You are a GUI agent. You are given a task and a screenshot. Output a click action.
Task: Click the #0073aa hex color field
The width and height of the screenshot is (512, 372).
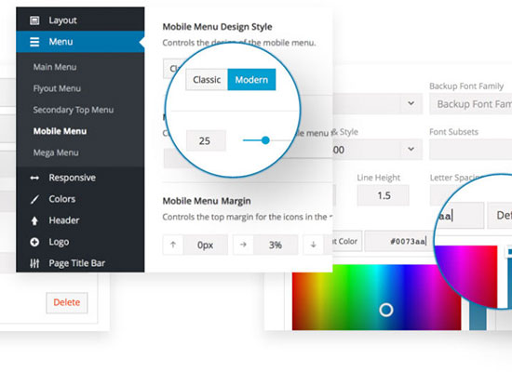(399, 242)
